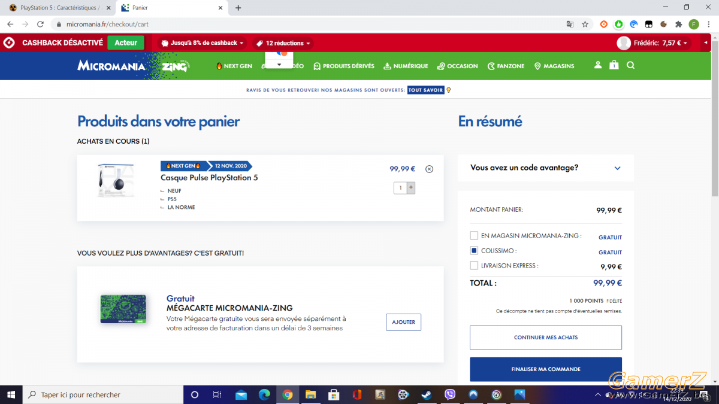
Task: Open the site search magnifier icon
Action: [630, 65]
